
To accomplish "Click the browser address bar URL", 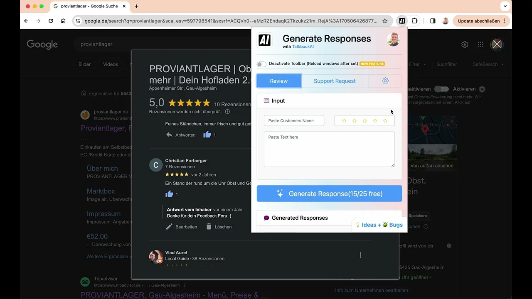I will 231,21.
